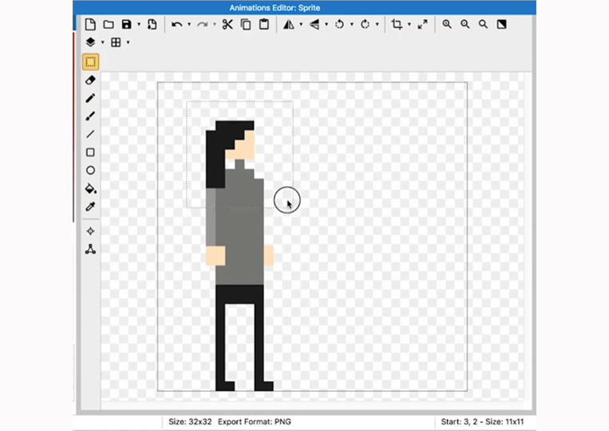
Task: Flip the sprite vertically
Action: pos(314,25)
